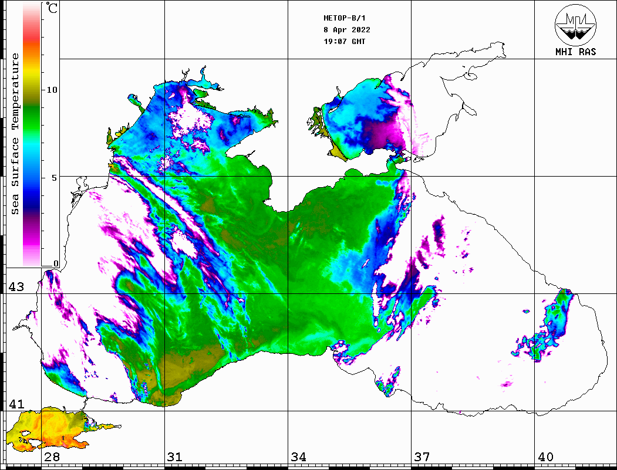The width and height of the screenshot is (617, 470).
Task: Click the 'Sea Surface Temperature' legend title
Action: click(15, 134)
